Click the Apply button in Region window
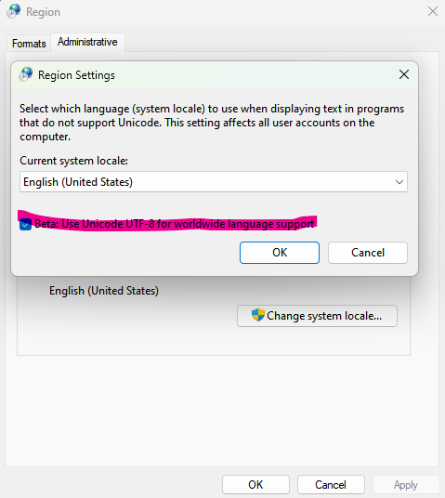The height and width of the screenshot is (498, 445). [406, 485]
